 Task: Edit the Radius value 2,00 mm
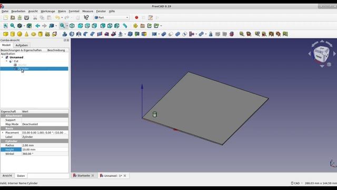pyautogui.click(x=45, y=146)
